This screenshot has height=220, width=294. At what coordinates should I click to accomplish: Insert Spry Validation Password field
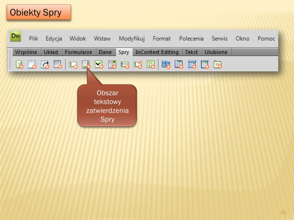point(125,65)
